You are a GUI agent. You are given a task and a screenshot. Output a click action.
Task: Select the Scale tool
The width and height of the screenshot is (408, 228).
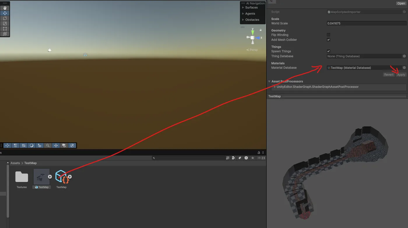tap(5, 24)
